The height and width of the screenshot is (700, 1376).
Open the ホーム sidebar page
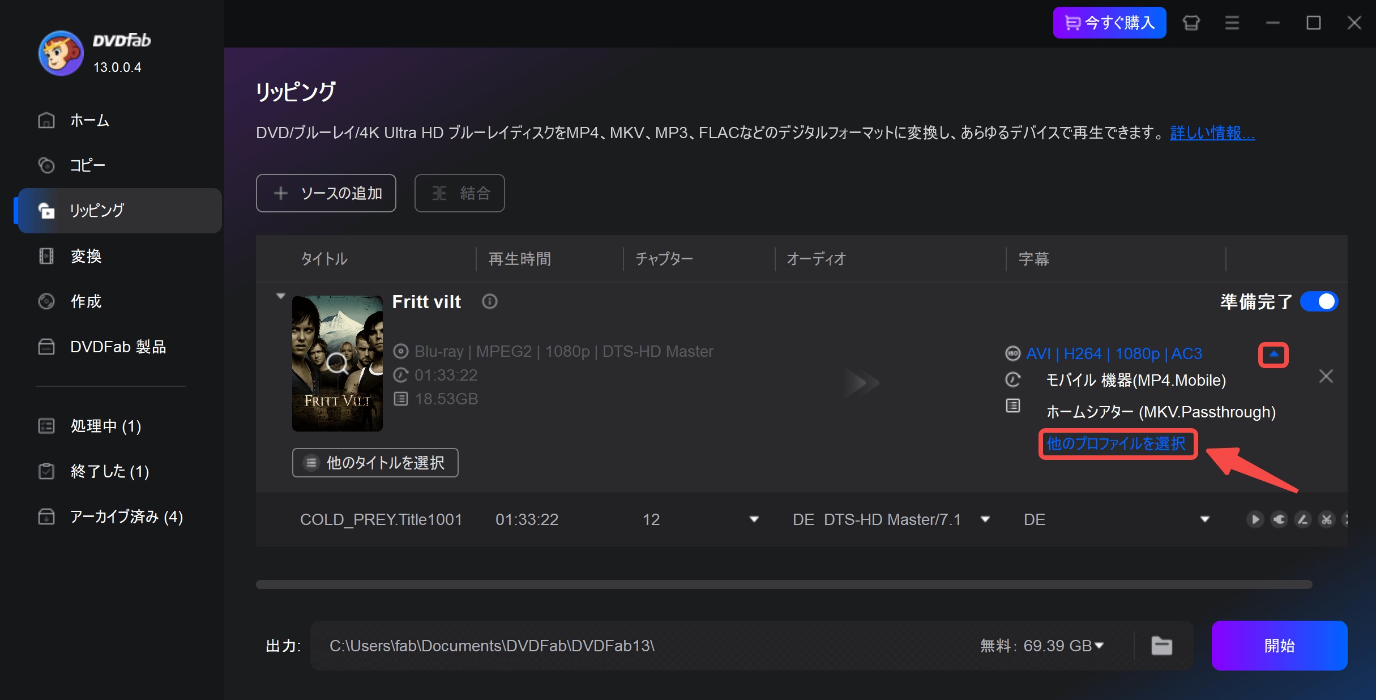119,120
